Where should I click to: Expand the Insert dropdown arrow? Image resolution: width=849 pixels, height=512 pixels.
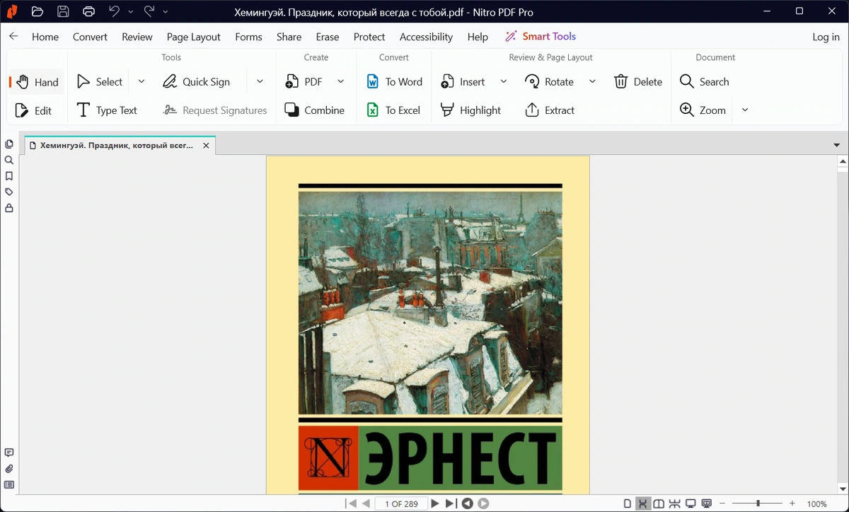pyautogui.click(x=504, y=82)
